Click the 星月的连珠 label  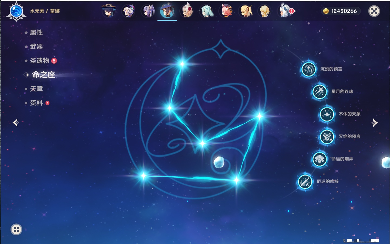[342, 91]
